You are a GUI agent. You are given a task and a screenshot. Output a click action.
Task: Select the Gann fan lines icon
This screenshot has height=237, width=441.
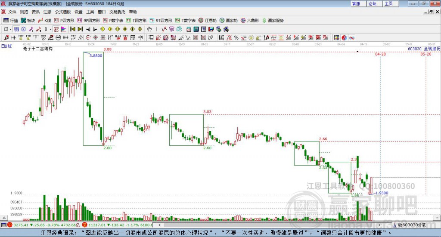[x=158, y=38]
